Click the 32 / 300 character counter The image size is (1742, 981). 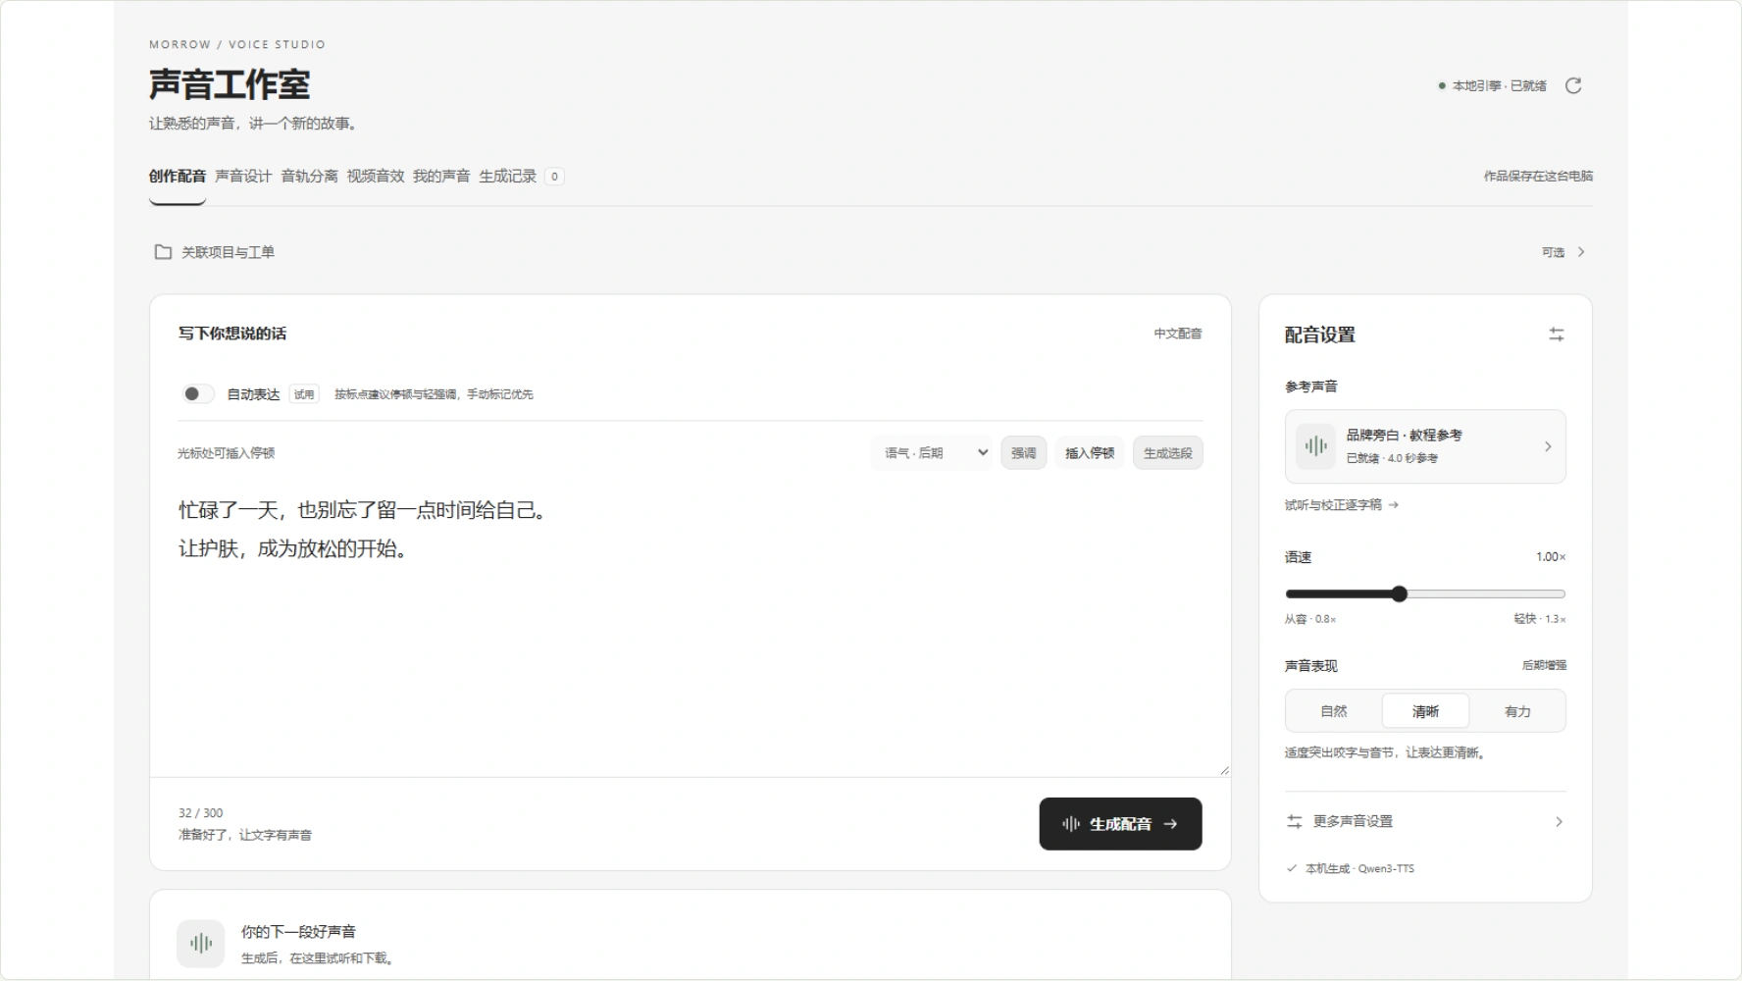pos(200,813)
